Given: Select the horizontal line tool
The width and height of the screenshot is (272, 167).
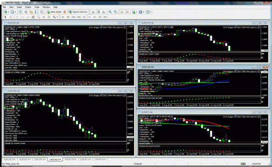Looking at the screenshot, I should pos(23,17).
